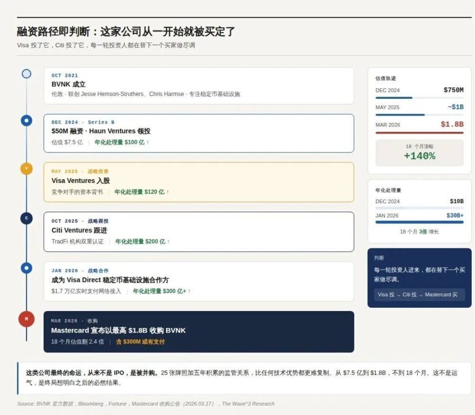Click the $30B+ JAN 2026 volume bar
The height and width of the screenshot is (415, 475).
419,222
